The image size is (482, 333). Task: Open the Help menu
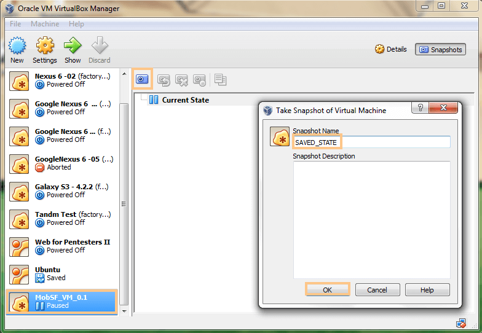76,24
